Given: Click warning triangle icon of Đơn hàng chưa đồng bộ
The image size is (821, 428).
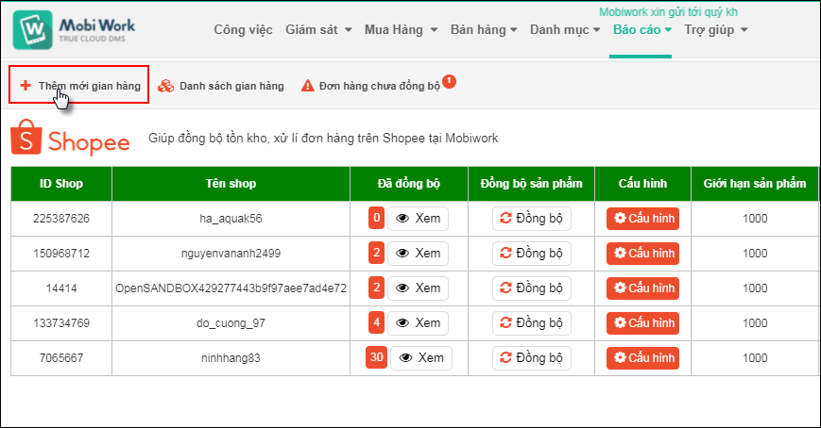Looking at the screenshot, I should point(308,86).
